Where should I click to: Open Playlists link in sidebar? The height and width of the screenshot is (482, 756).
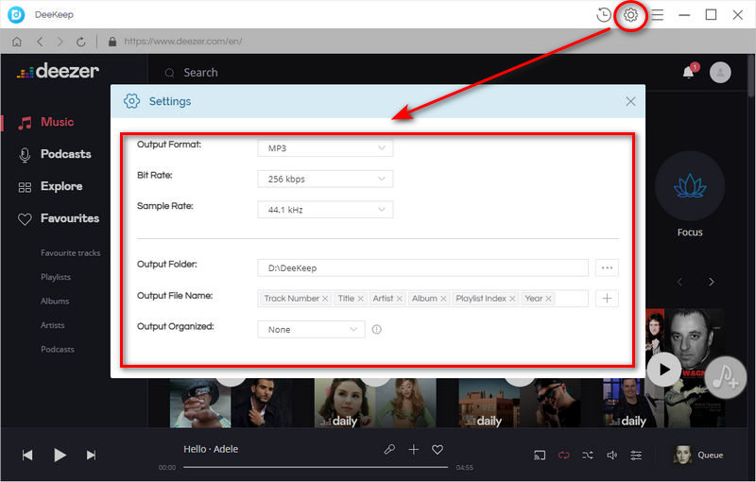point(56,277)
